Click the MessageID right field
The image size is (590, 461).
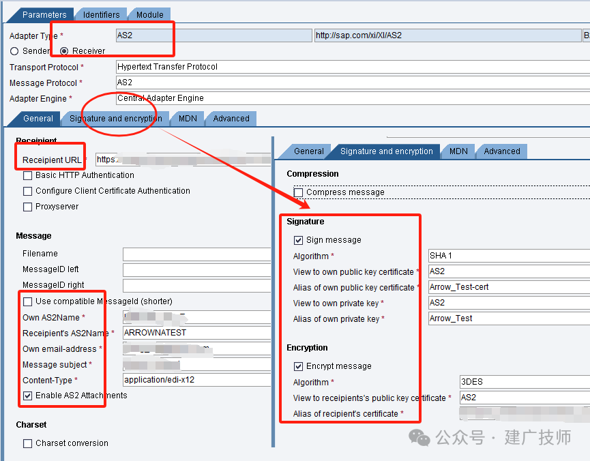click(197, 285)
